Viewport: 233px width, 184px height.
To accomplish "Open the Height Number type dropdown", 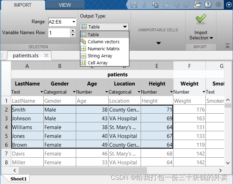I will pyautogui.click(x=171, y=92).
